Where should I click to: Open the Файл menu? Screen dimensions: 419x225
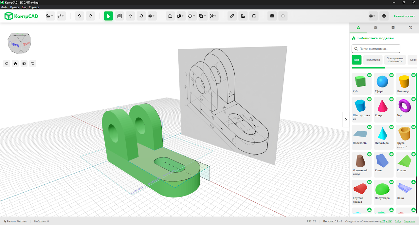(x=4, y=7)
